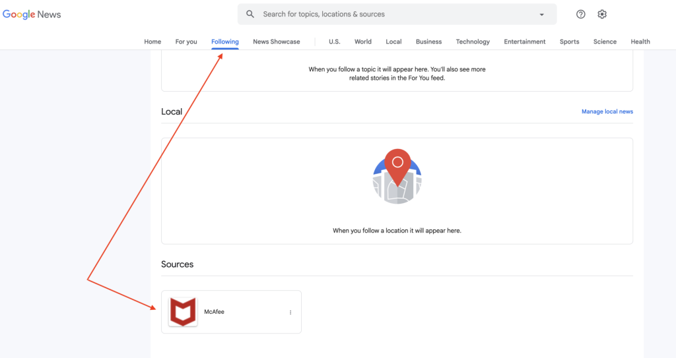Go to the Home tab
The height and width of the screenshot is (358, 676).
[152, 42]
